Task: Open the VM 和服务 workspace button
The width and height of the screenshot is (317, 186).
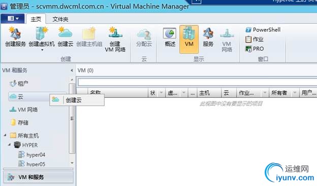Action: (38, 177)
